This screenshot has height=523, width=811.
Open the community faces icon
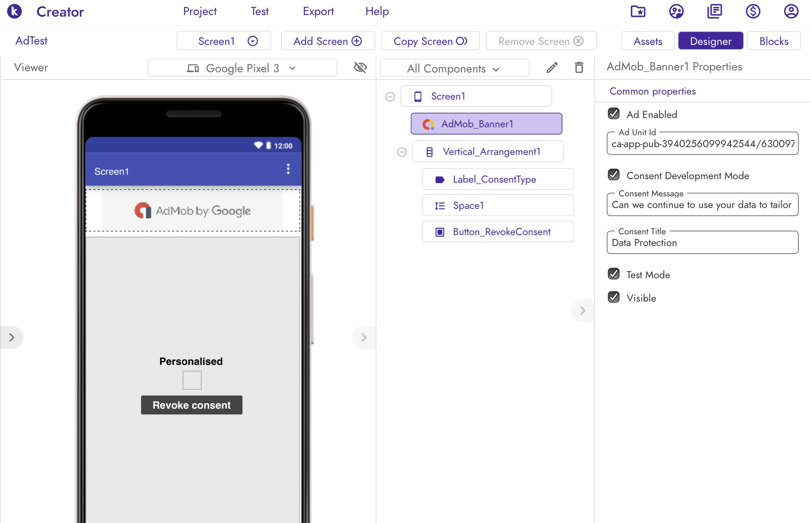coord(676,11)
